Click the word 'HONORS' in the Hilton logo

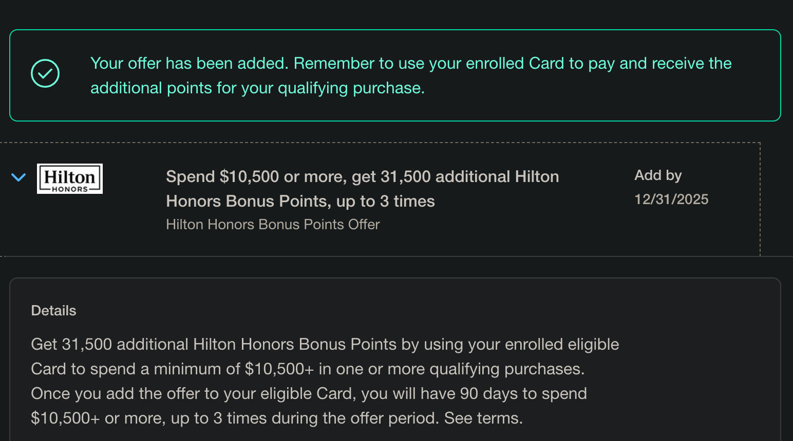pyautogui.click(x=70, y=189)
